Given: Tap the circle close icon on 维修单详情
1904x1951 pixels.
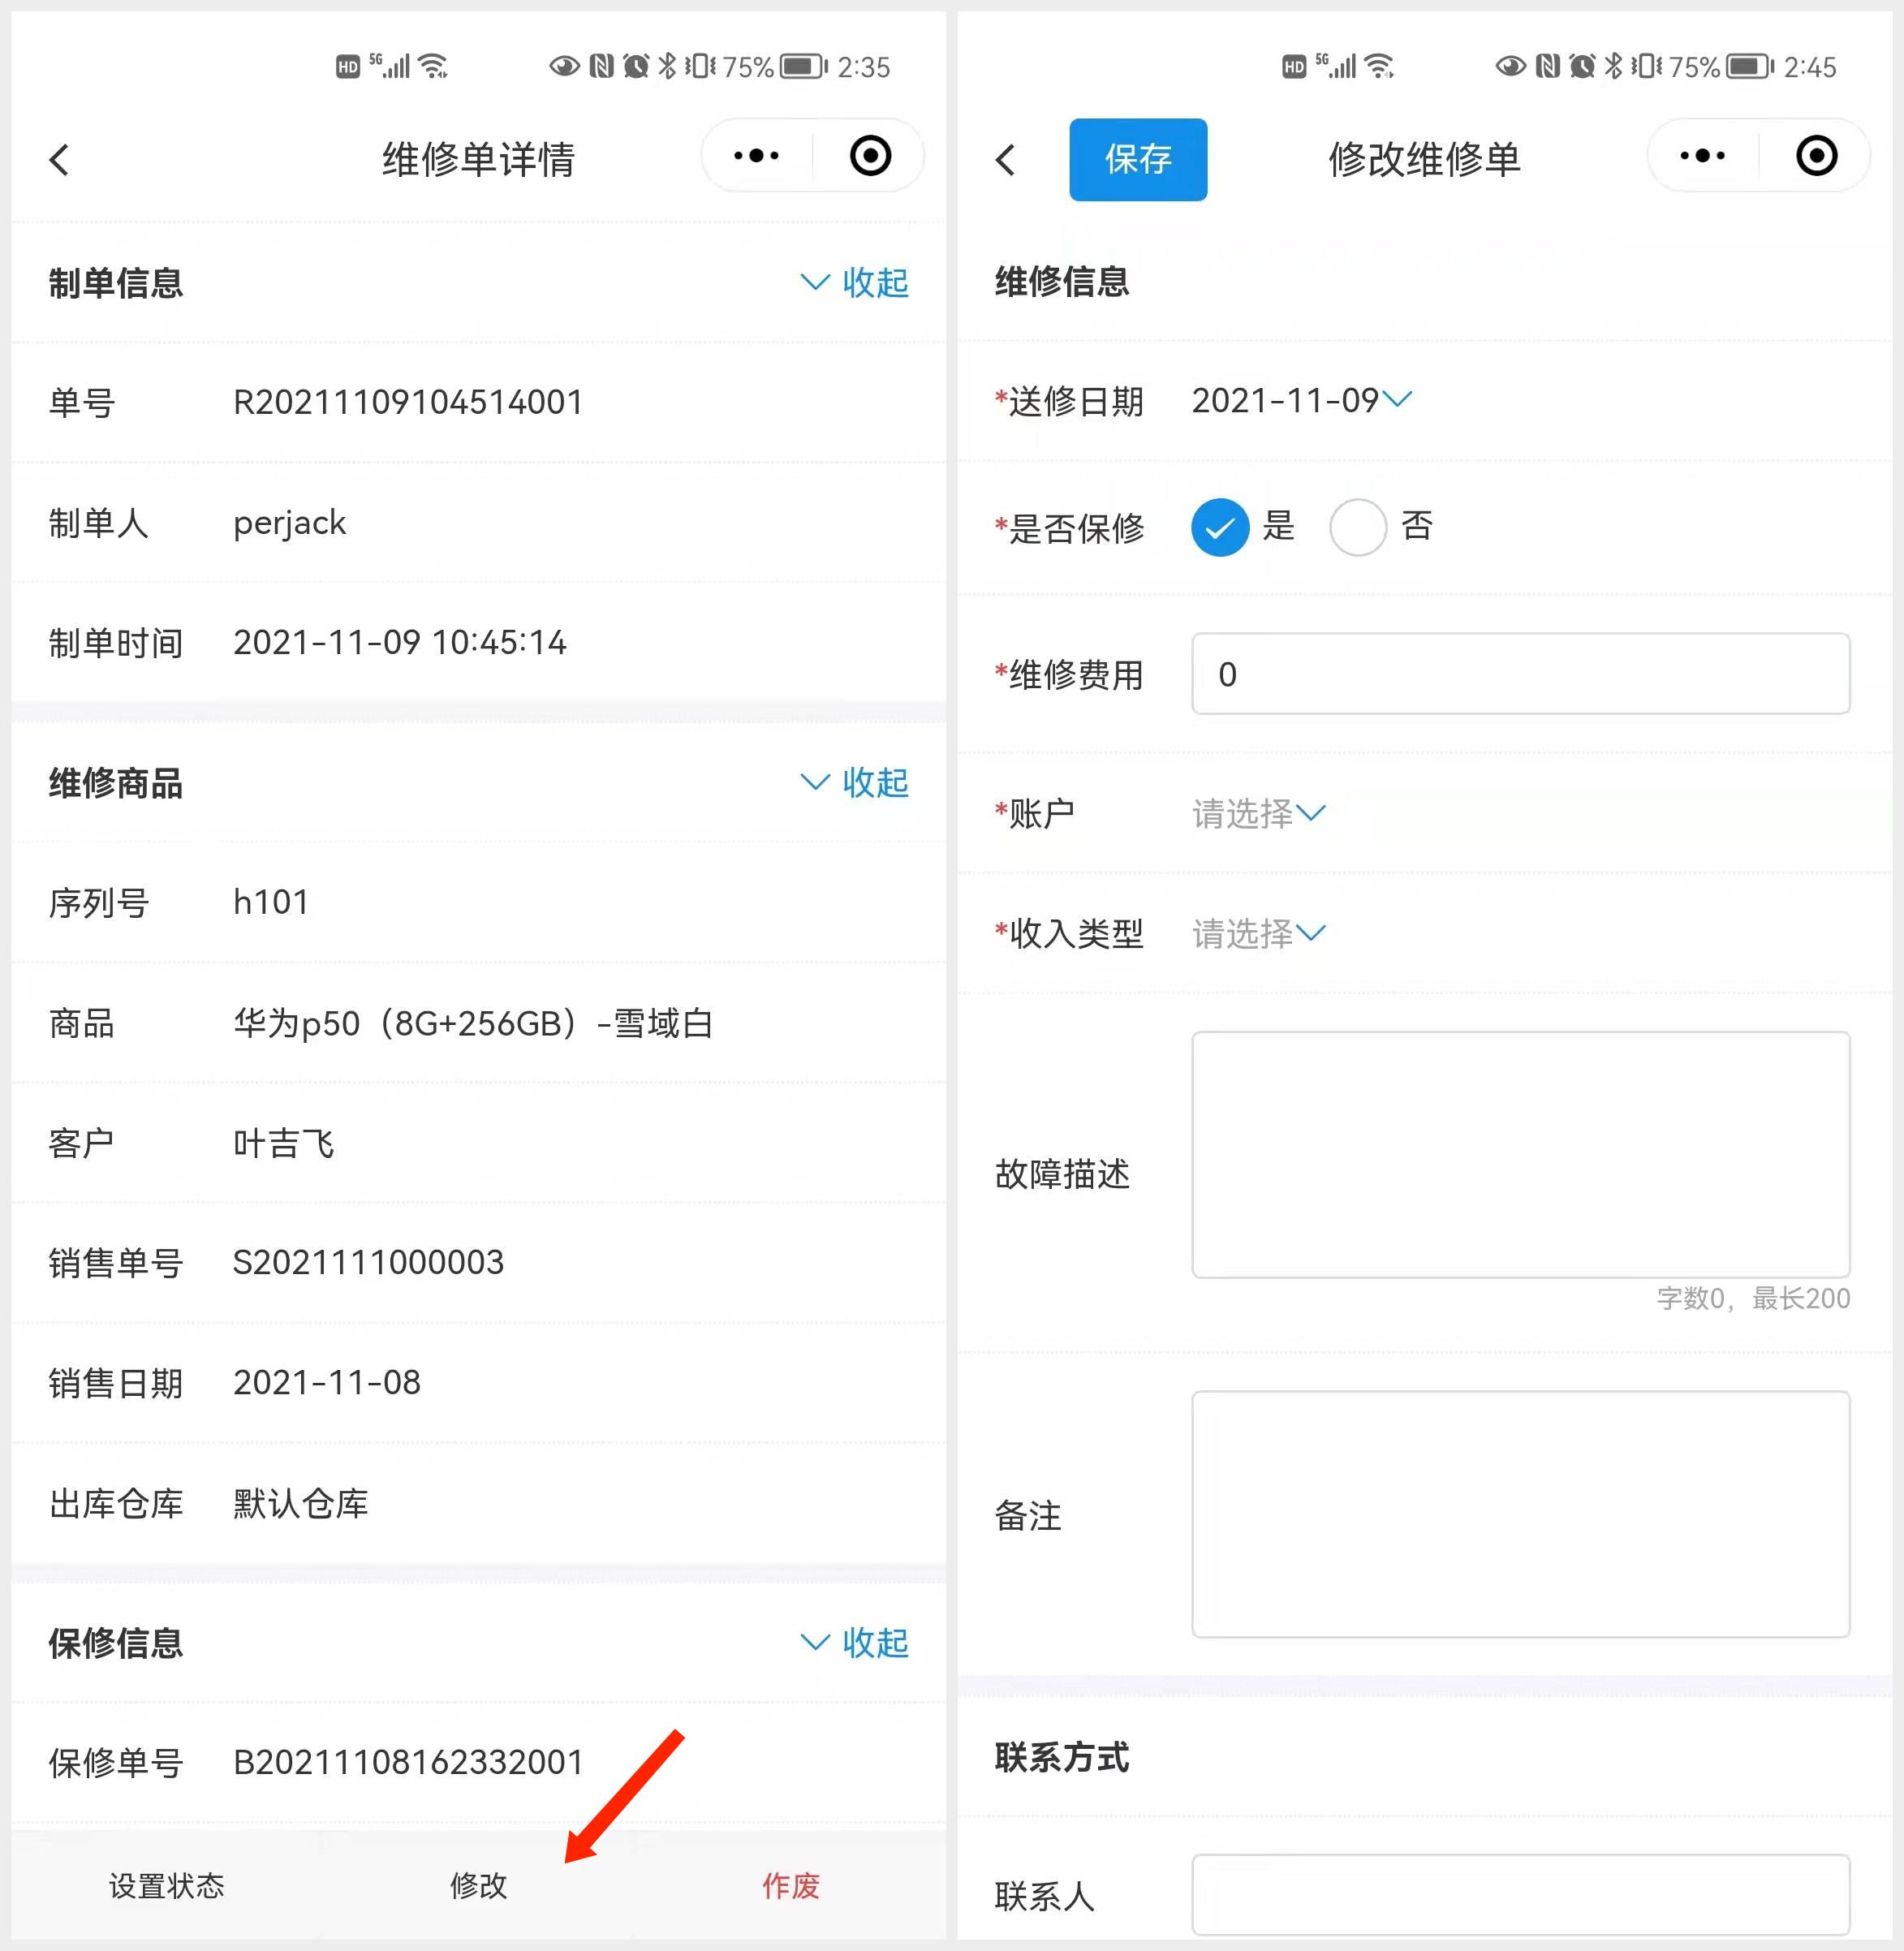Looking at the screenshot, I should point(870,156).
